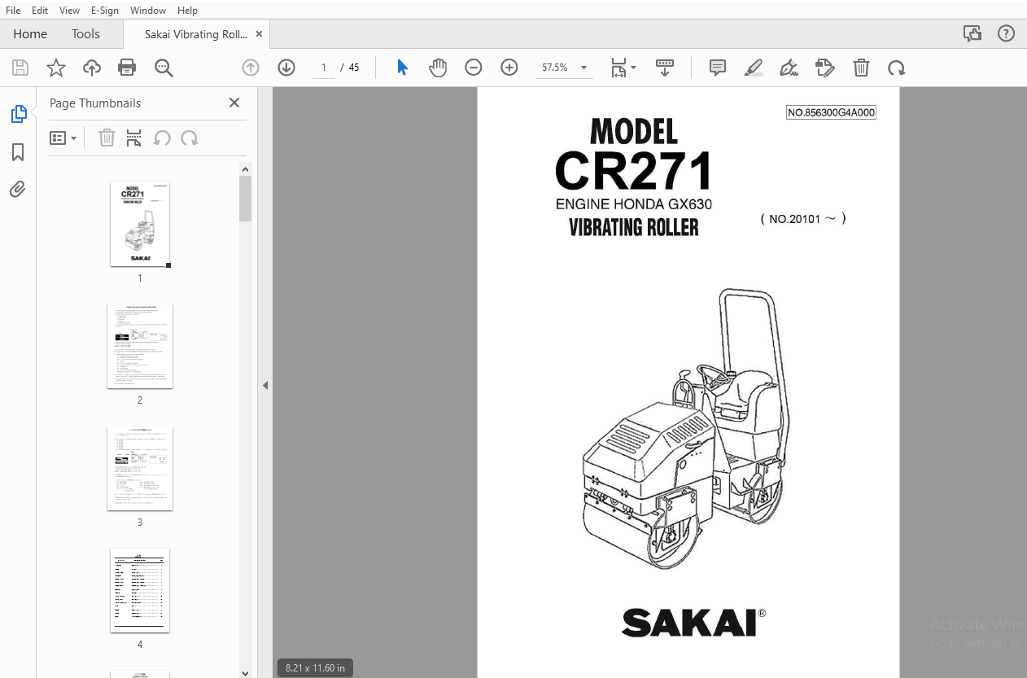Open the Edit PDF tool icon
Screen dimensions: 1027x678
click(825, 68)
